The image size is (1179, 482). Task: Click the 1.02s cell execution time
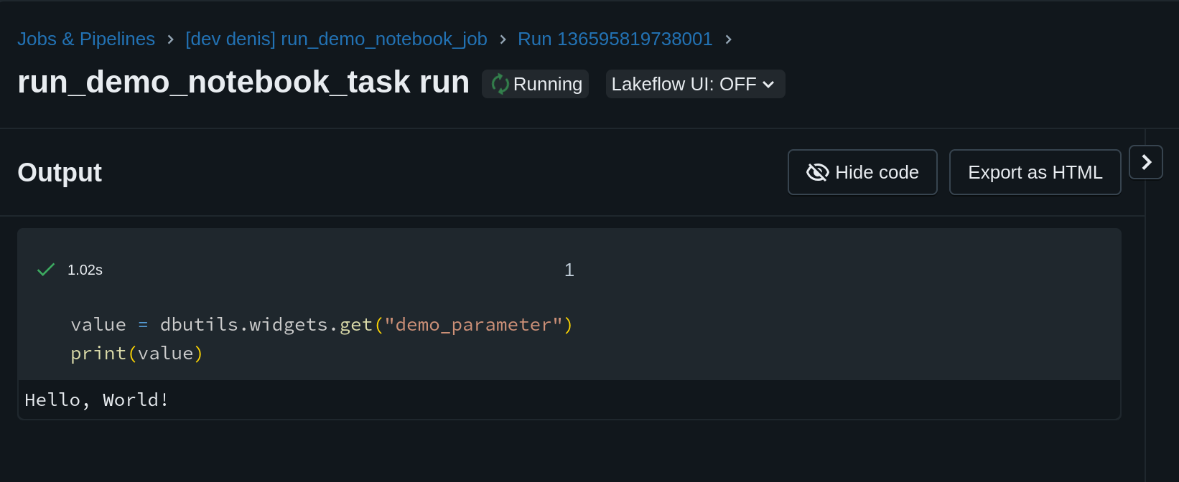pos(85,270)
